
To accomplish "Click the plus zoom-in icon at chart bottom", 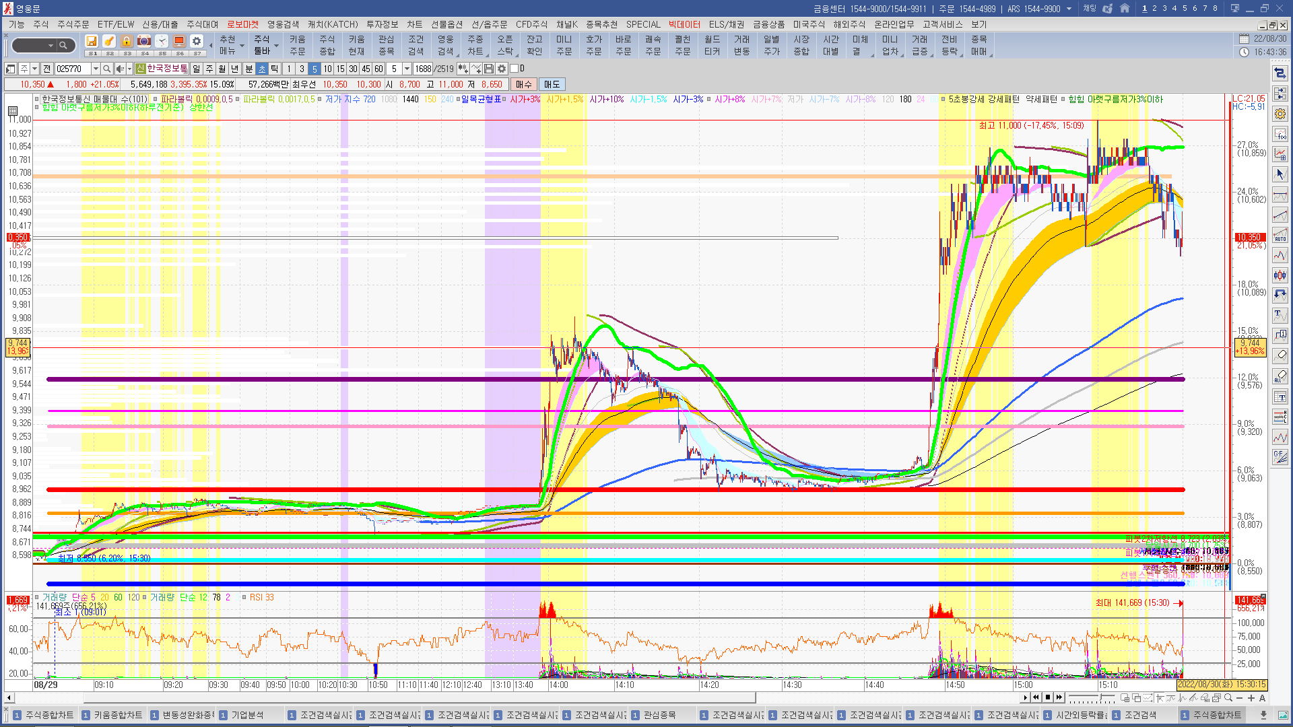I will pos(1251,698).
